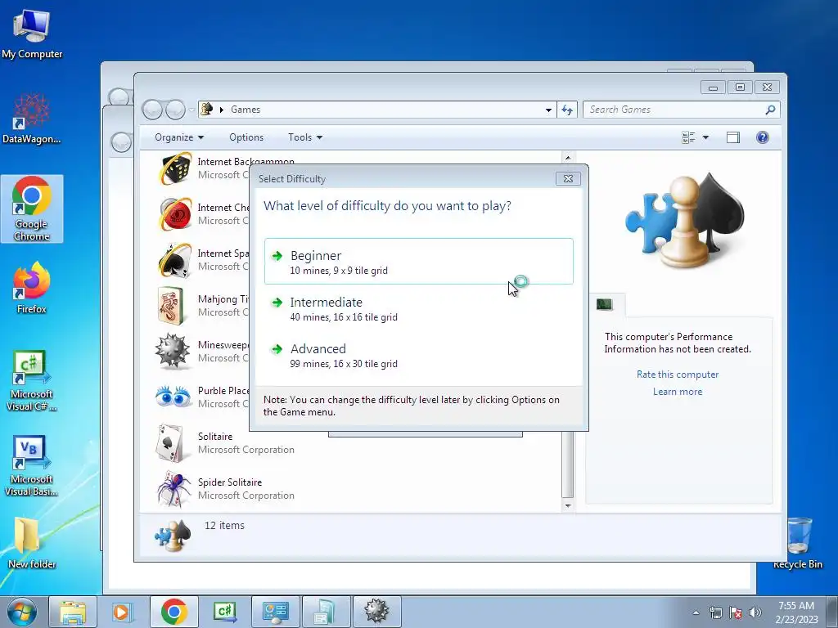Click the taskbar clock showing 7:55 AM
This screenshot has height=628, width=838.
click(x=796, y=612)
